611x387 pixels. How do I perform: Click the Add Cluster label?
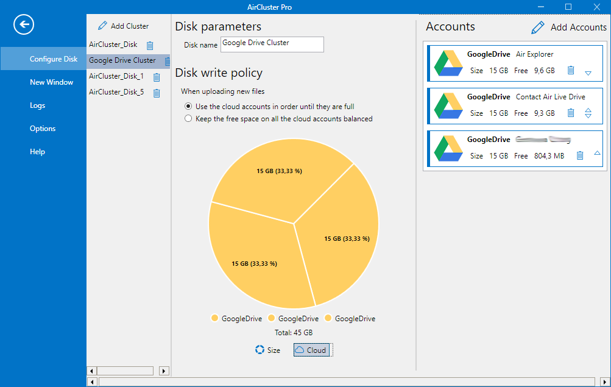click(130, 26)
